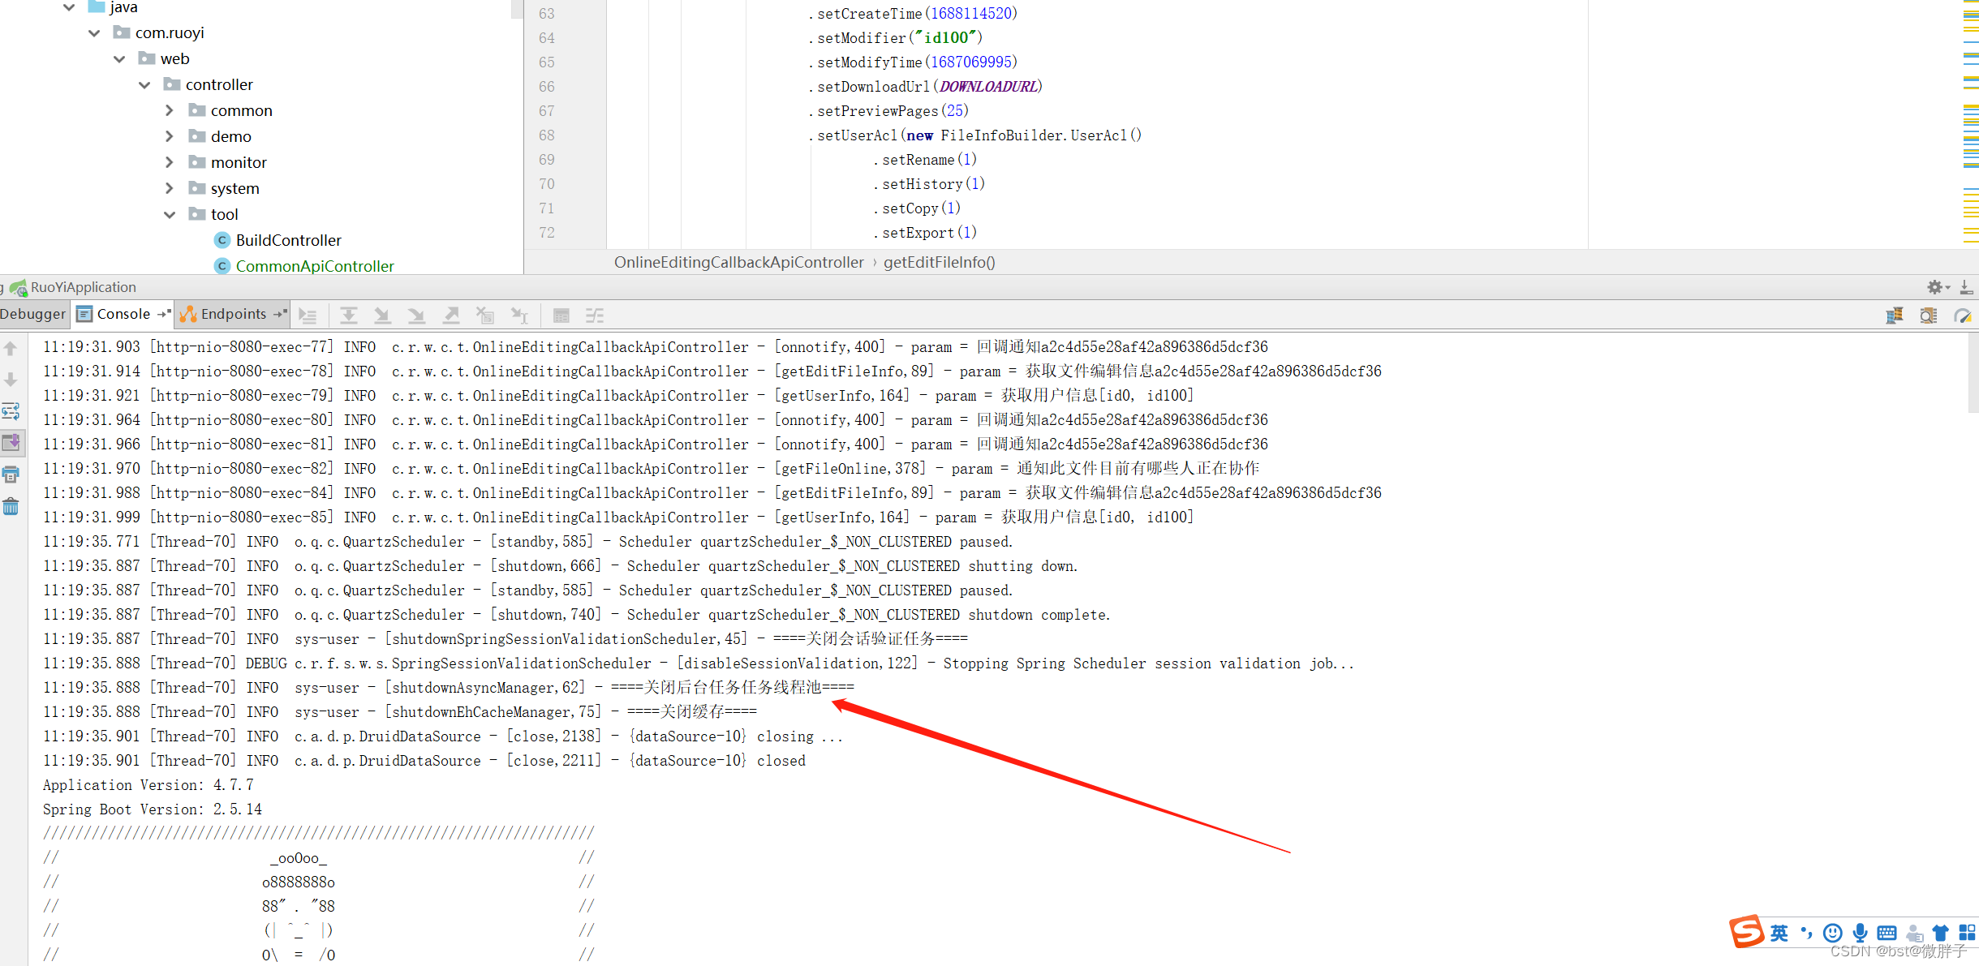The image size is (1979, 966).
Task: Click the Sogou soft keyboard icon
Action: click(x=1887, y=933)
